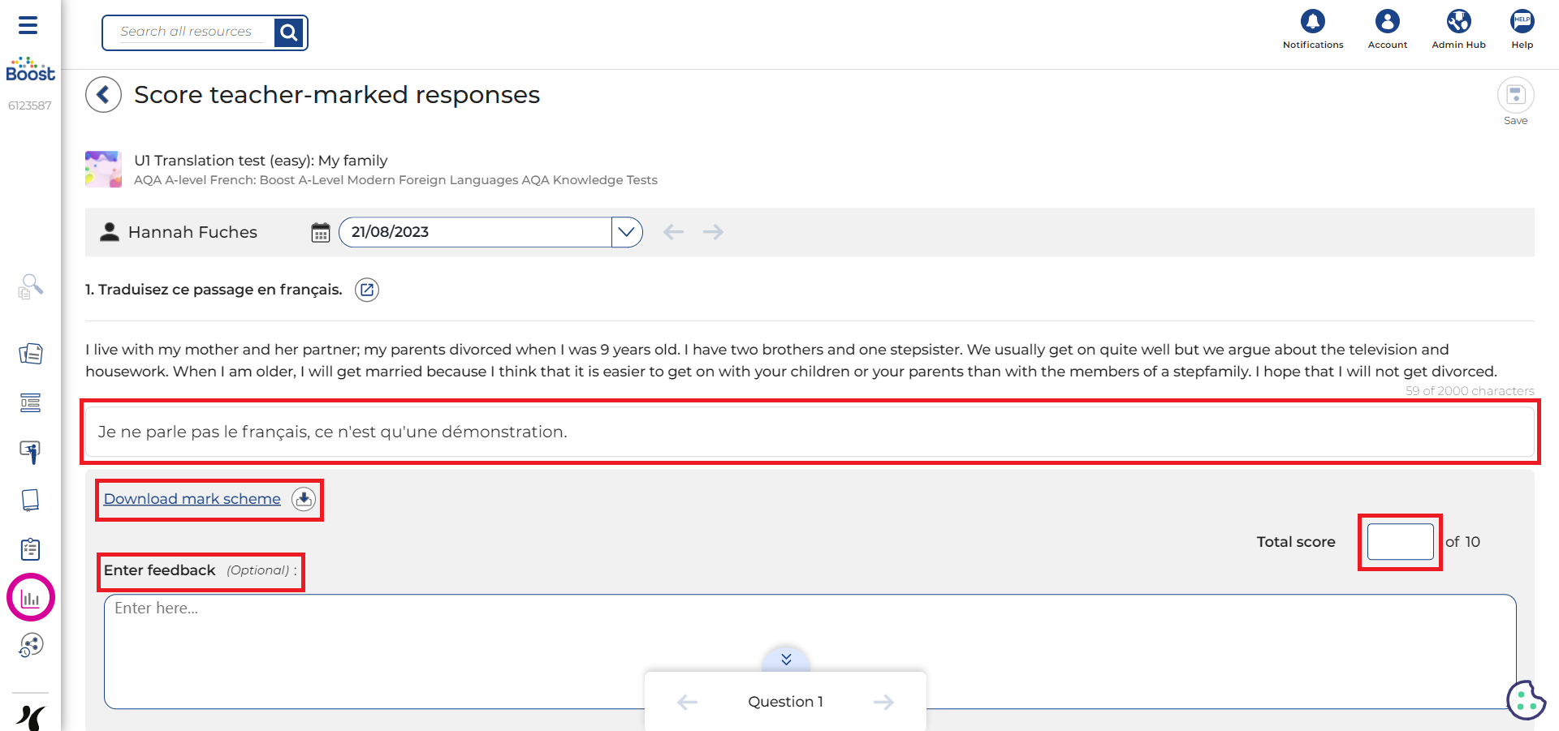Image resolution: width=1559 pixels, height=731 pixels.
Task: Open the hamburger menu
Action: [28, 25]
